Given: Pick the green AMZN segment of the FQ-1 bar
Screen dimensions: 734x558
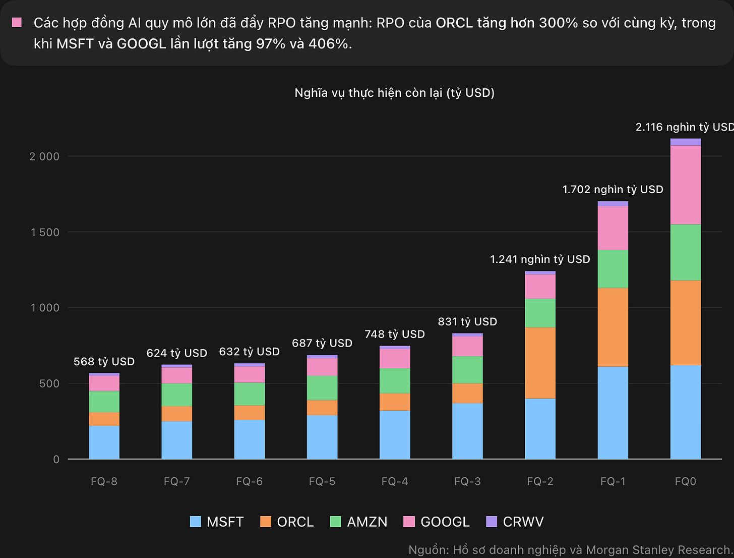Looking at the screenshot, I should (x=613, y=269).
